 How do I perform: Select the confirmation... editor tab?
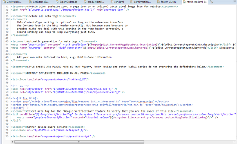[x=140, y=2]
